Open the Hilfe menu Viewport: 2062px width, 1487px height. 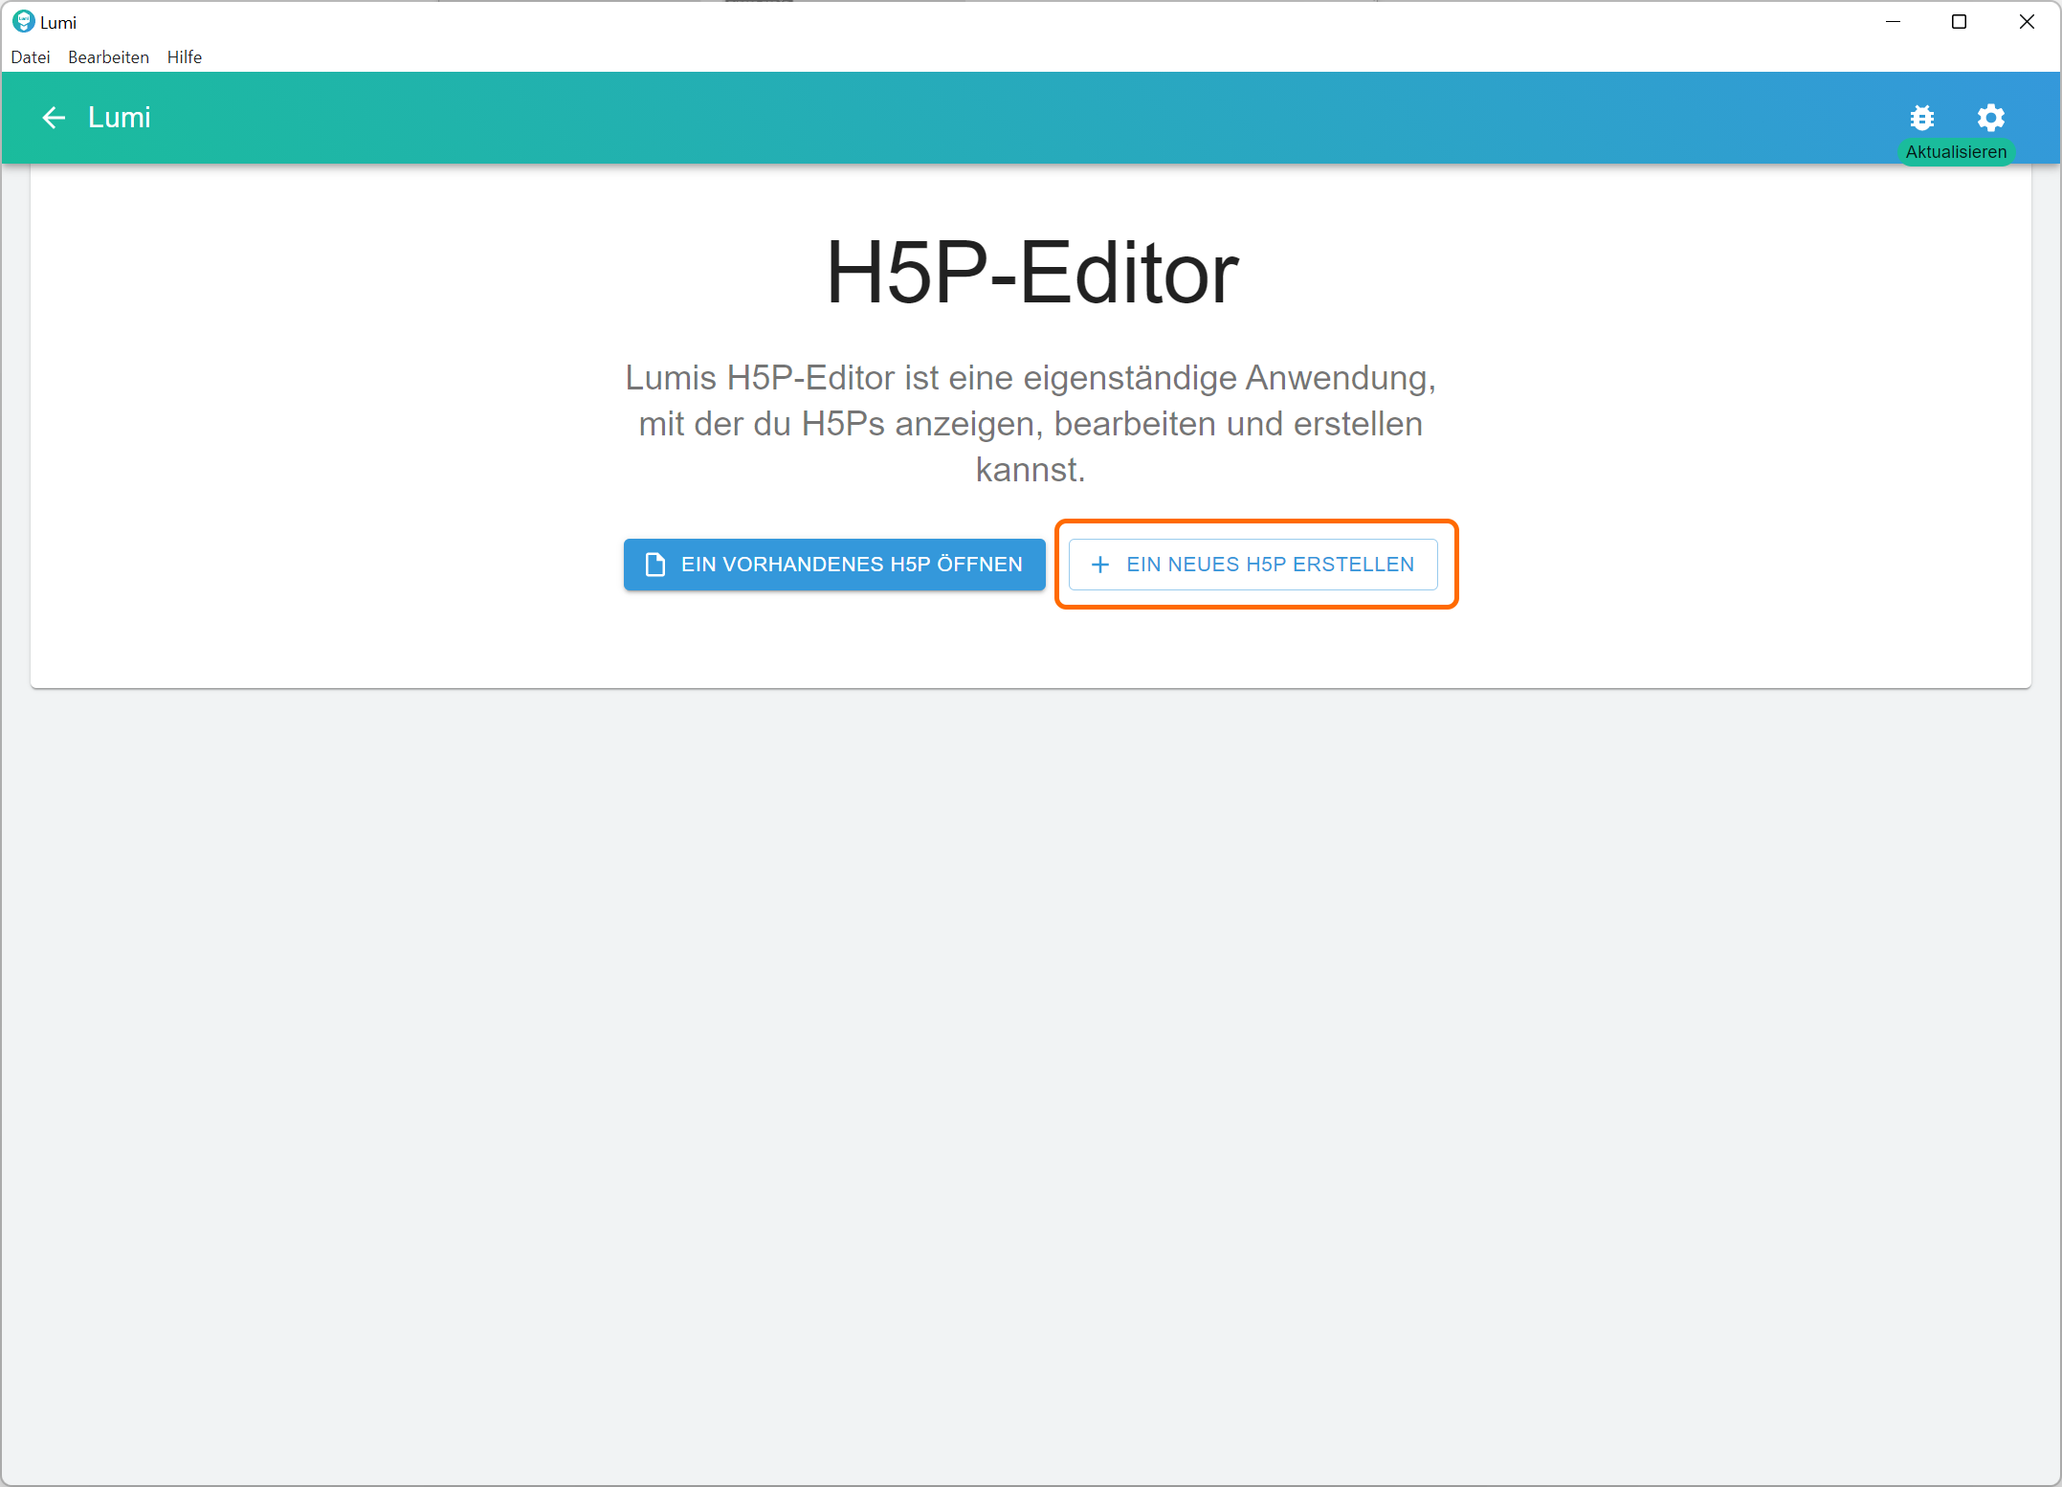(x=184, y=57)
